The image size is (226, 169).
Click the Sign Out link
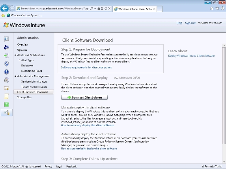[x=190, y=23]
